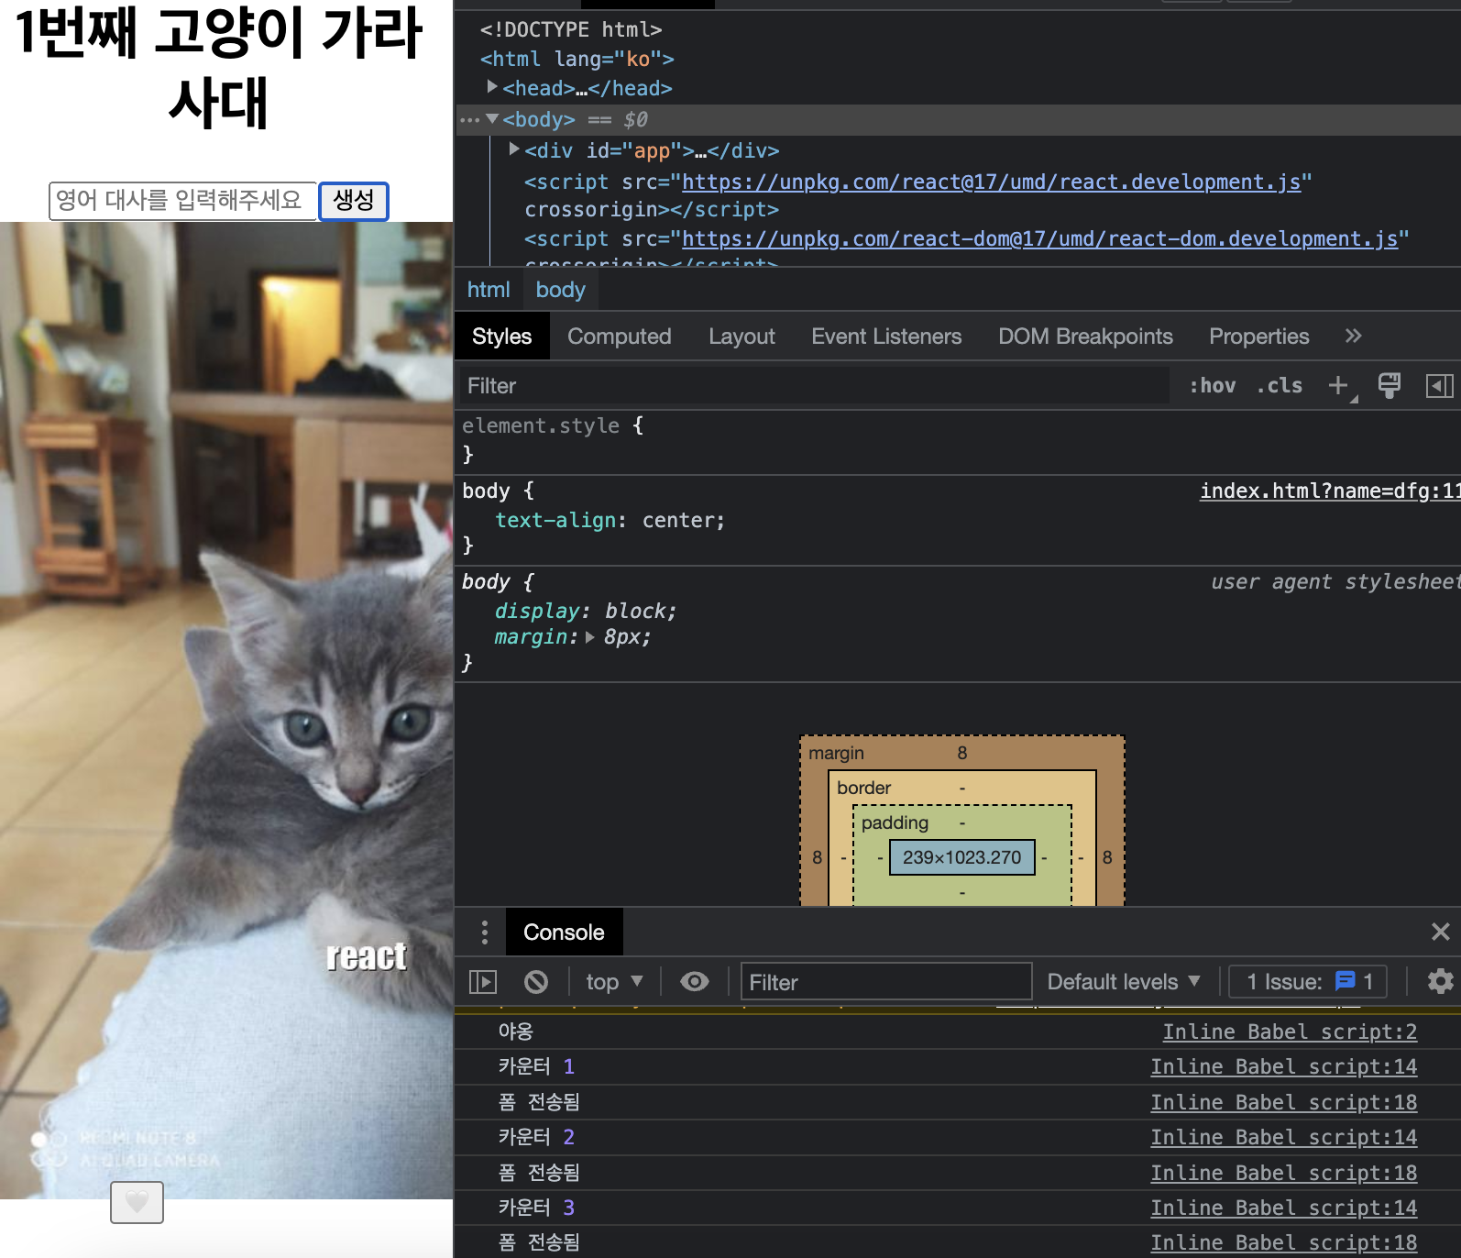Click the padding label in box model
This screenshot has height=1258, width=1461.
click(x=895, y=822)
